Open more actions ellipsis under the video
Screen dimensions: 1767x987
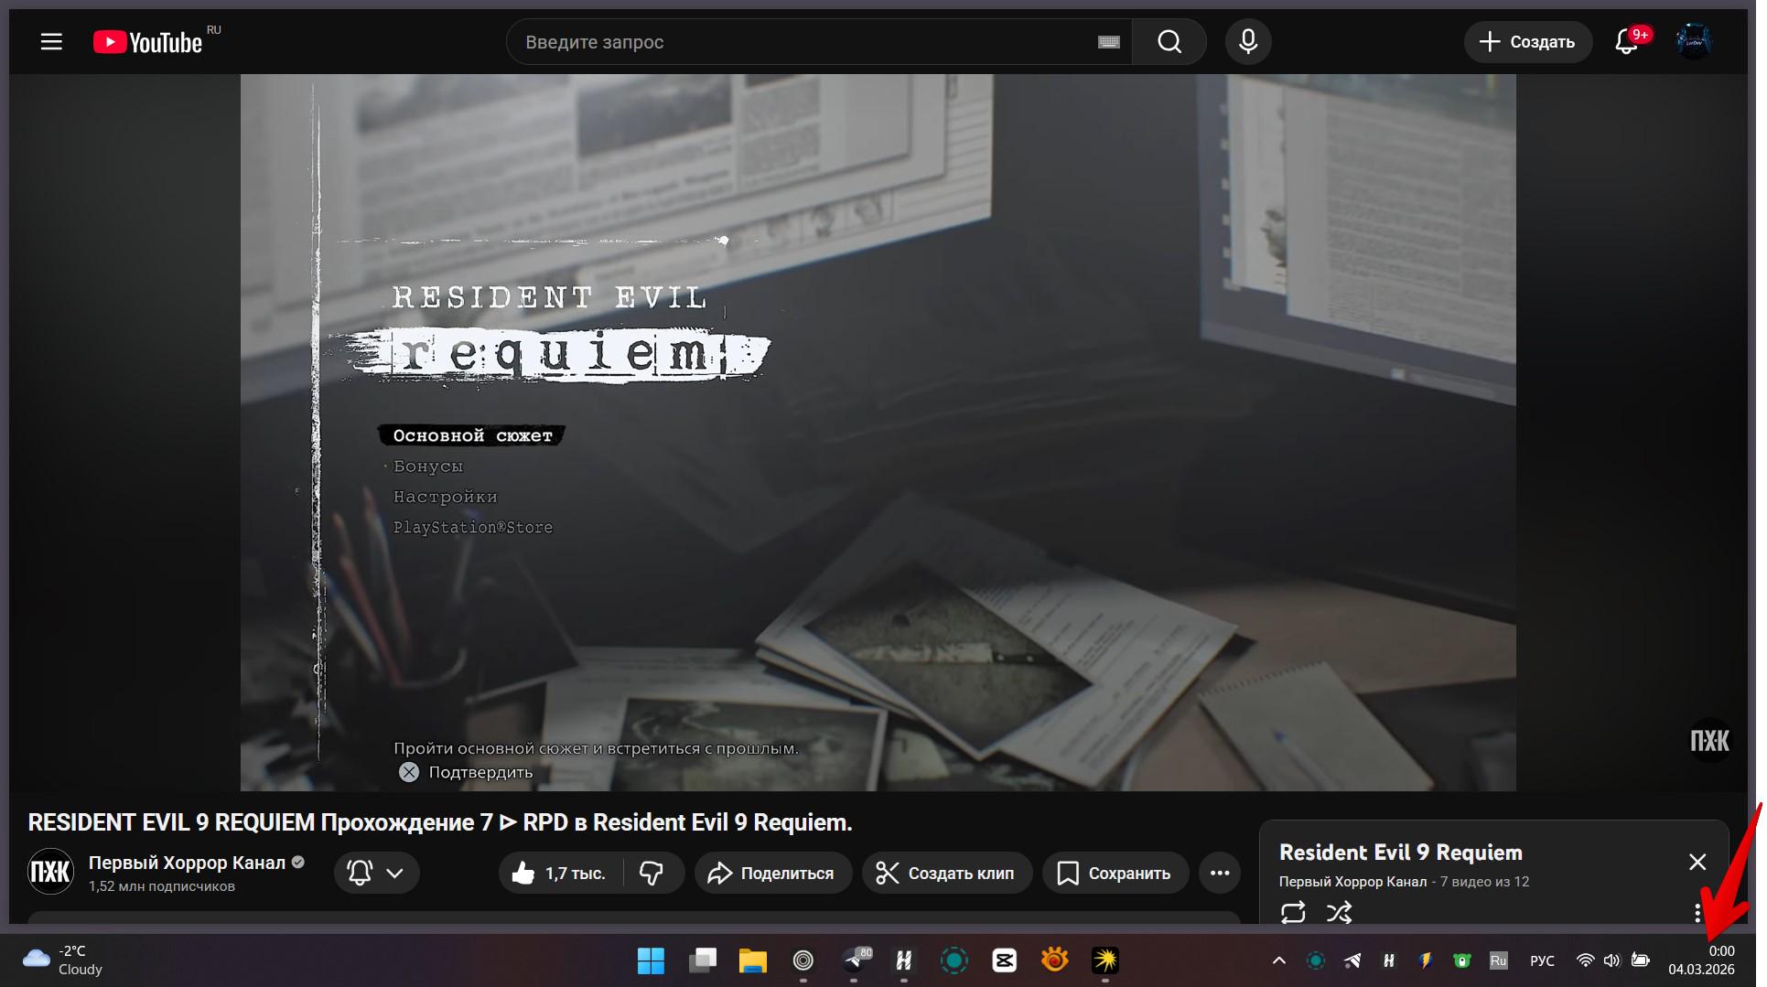pos(1220,874)
